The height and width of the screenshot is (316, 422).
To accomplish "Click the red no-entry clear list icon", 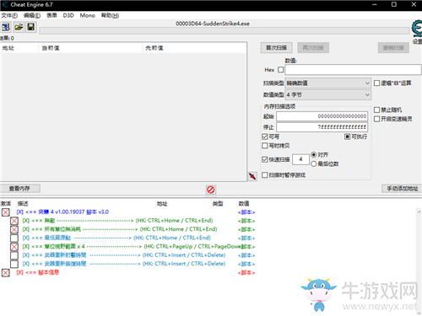I will click(x=211, y=190).
